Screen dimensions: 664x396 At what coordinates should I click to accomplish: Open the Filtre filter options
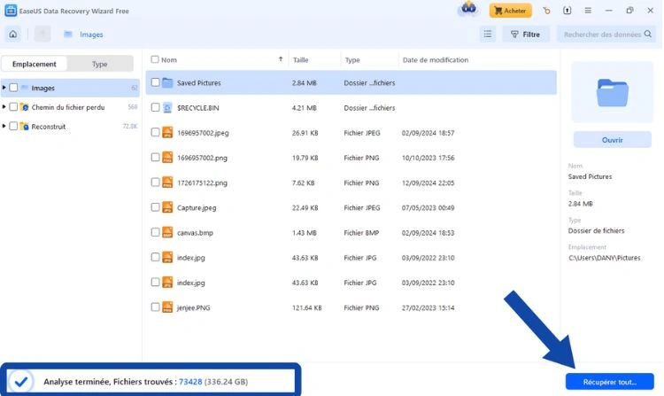coord(525,35)
